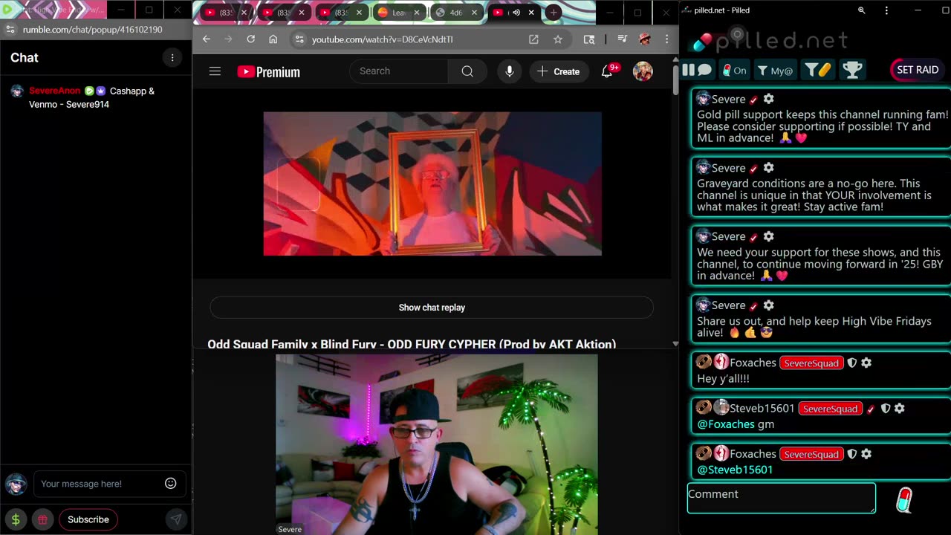Click the YouTube Premium logo
The width and height of the screenshot is (951, 535).
[x=268, y=72]
